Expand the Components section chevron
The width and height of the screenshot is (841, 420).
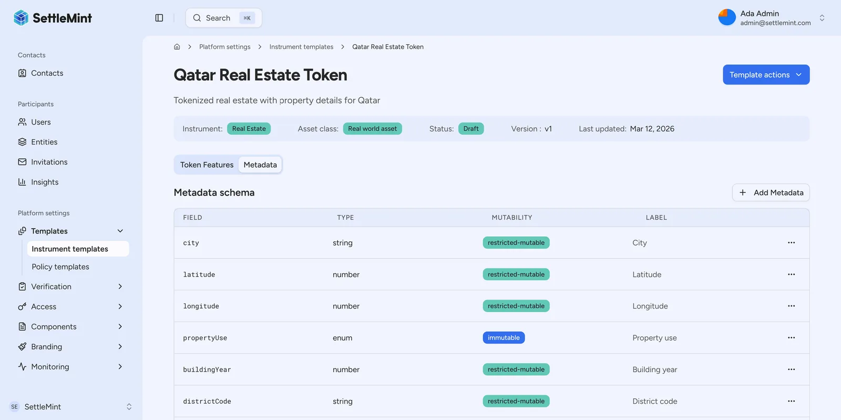(x=120, y=326)
